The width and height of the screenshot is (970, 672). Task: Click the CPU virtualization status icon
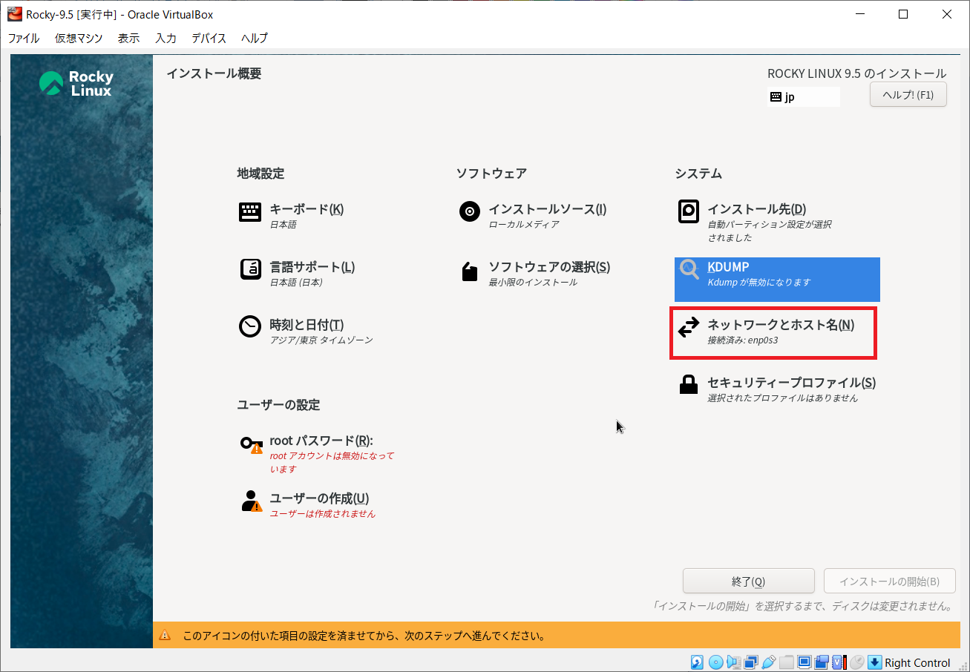(x=839, y=662)
